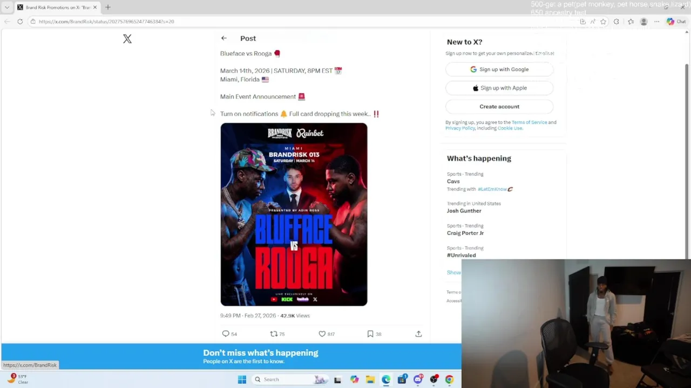691x388 pixels.
Task: Open the Cookie Use link
Action: [x=510, y=128]
